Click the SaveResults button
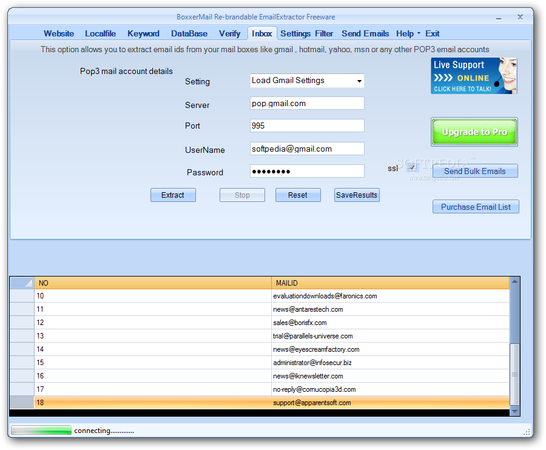 [x=357, y=195]
